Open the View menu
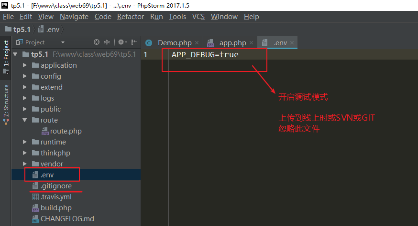 (x=45, y=17)
